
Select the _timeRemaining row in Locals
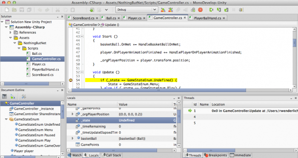tap(122, 126)
